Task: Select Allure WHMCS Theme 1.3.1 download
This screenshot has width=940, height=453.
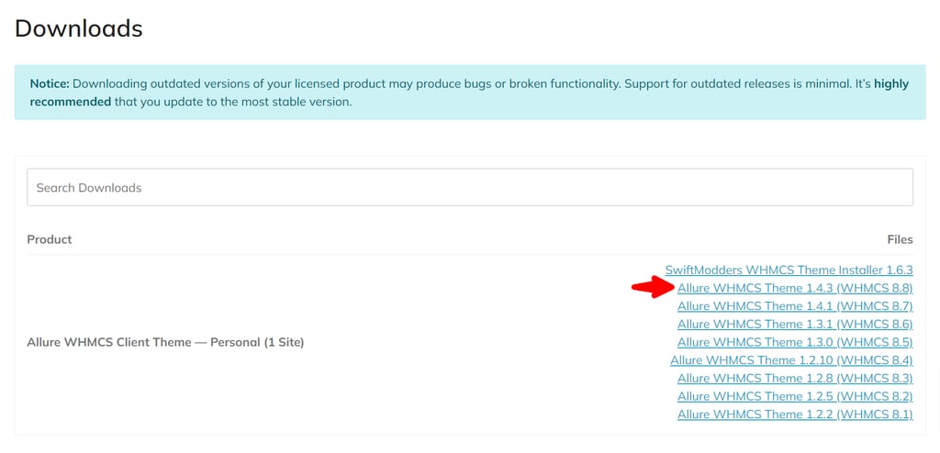Action: [795, 325]
